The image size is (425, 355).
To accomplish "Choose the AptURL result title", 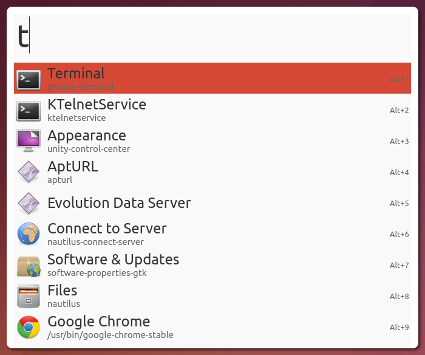I will click(x=72, y=167).
